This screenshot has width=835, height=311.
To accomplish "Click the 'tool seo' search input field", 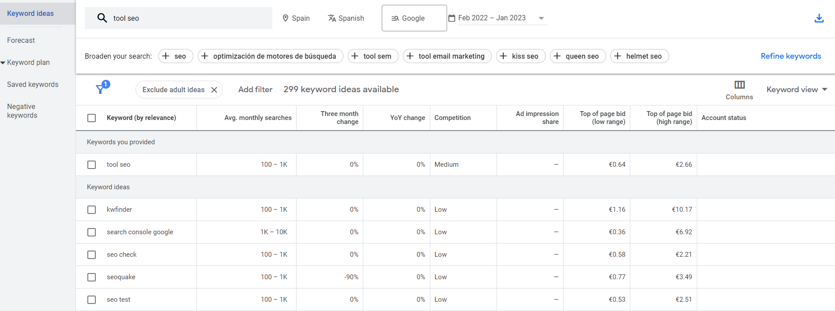I will [x=178, y=18].
